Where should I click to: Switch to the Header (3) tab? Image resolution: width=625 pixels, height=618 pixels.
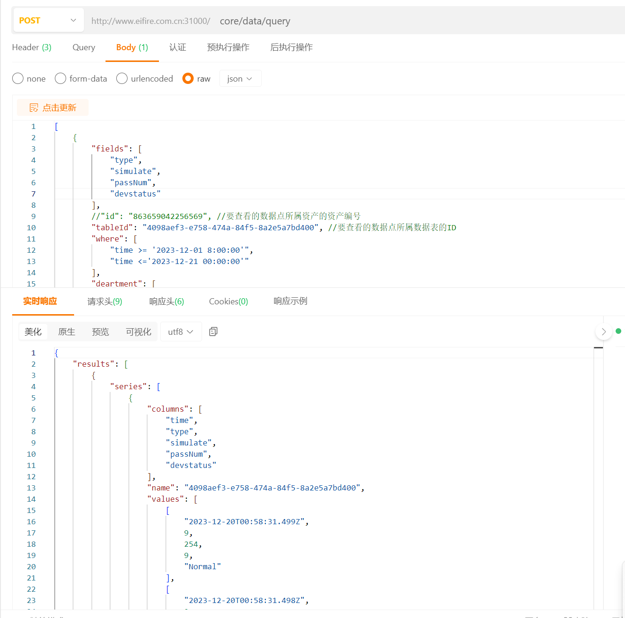coord(32,47)
